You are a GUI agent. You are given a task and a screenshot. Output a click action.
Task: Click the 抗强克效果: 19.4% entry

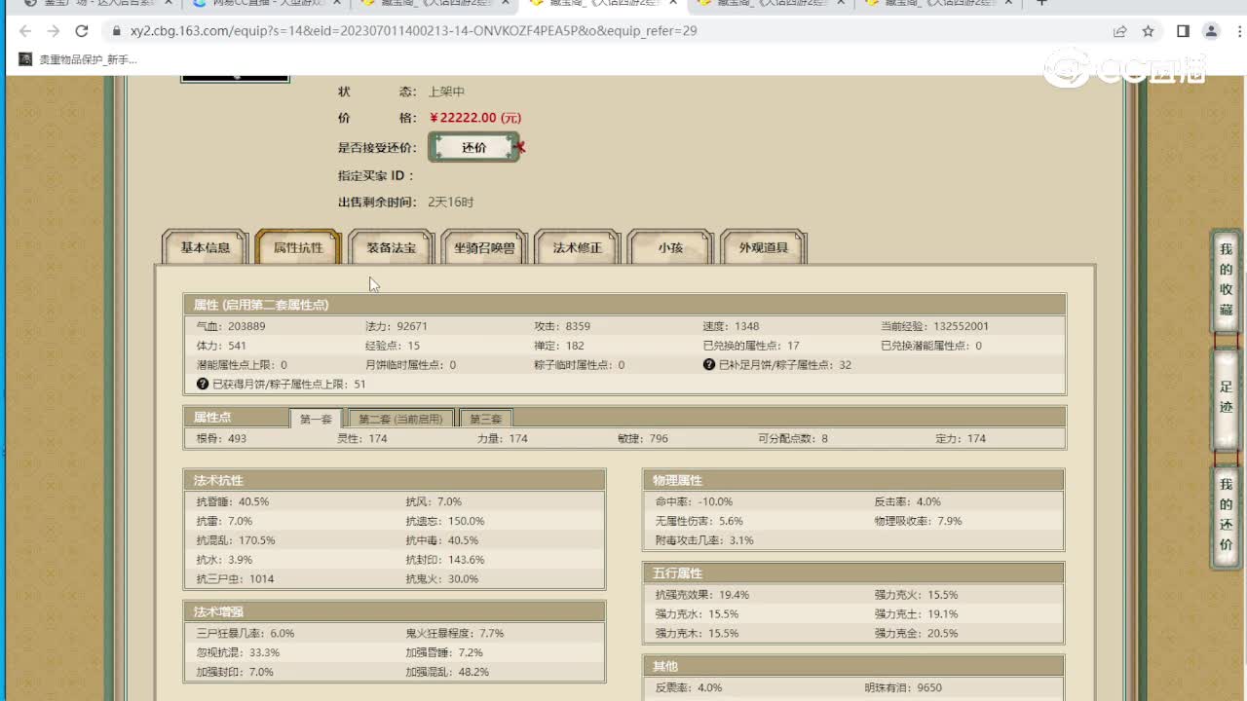coord(701,595)
